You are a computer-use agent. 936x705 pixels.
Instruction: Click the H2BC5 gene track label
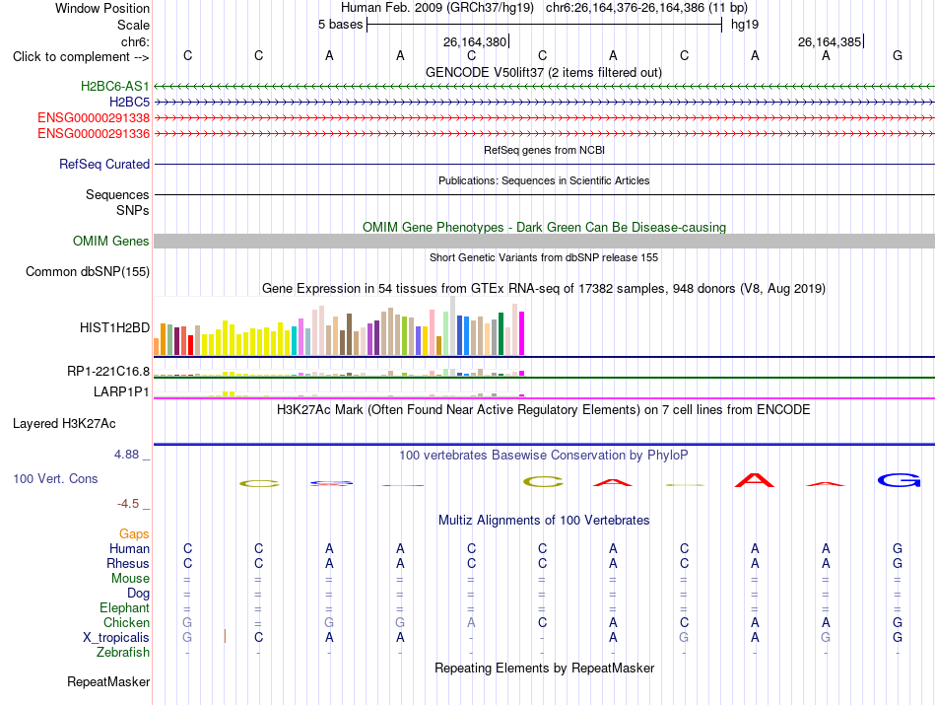[x=129, y=103]
